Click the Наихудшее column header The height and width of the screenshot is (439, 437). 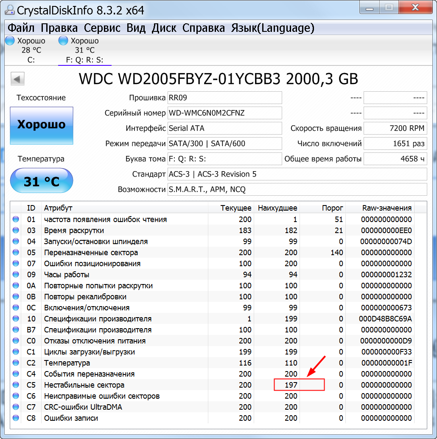pyautogui.click(x=277, y=208)
